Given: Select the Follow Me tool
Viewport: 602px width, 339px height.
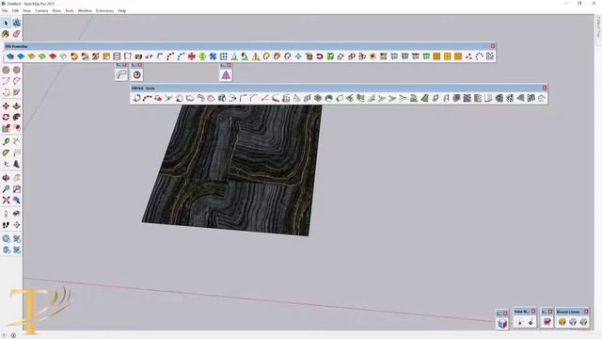Looking at the screenshot, I should pos(17,117).
